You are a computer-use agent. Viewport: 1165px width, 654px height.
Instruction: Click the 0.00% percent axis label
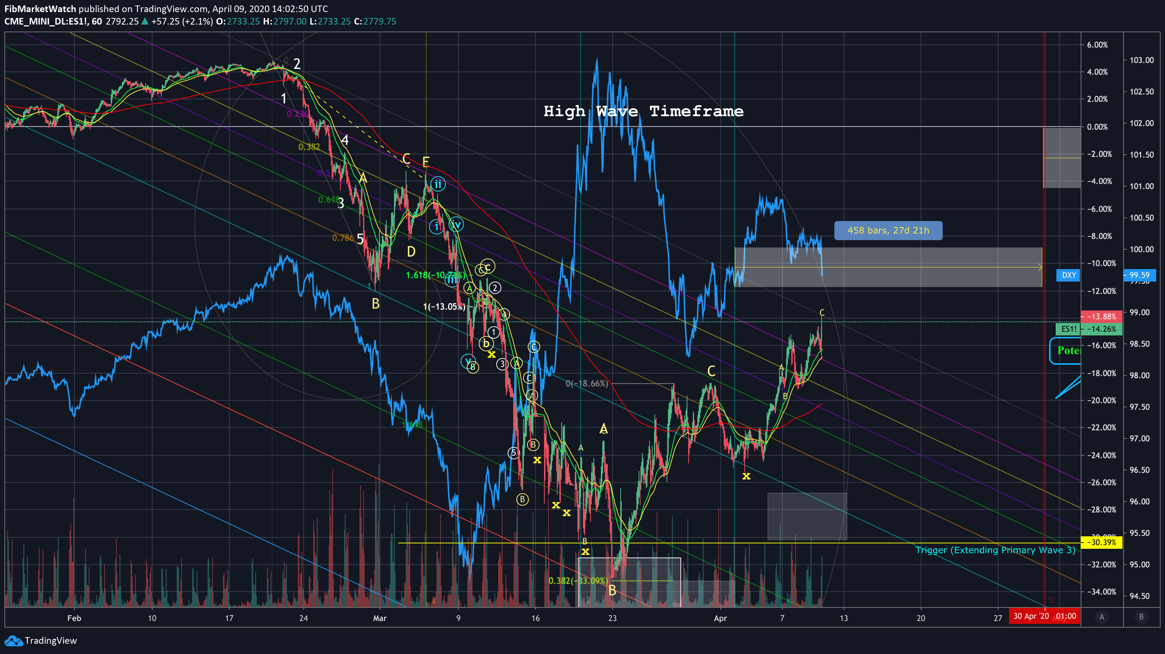point(1097,127)
